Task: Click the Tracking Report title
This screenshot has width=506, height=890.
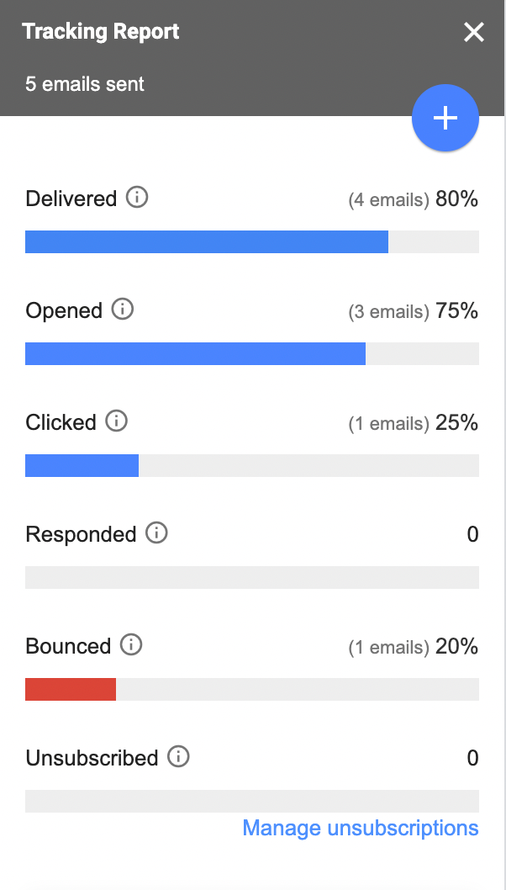Action: tap(101, 32)
